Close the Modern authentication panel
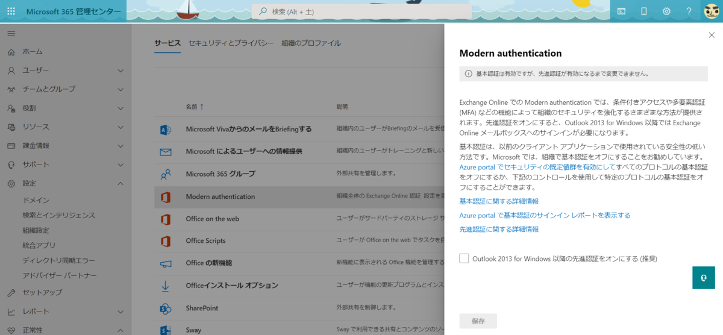Screen dimensions: 723x335 click(x=712, y=35)
